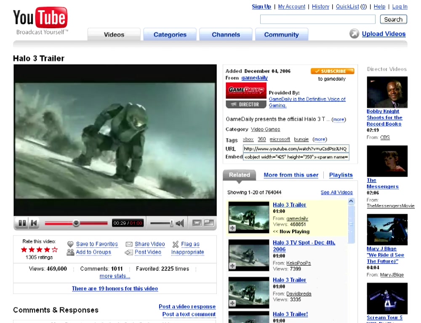Click Post a text comment

[189, 314]
